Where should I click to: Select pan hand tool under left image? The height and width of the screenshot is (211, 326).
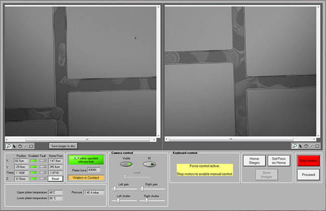pyautogui.click(x=20, y=146)
